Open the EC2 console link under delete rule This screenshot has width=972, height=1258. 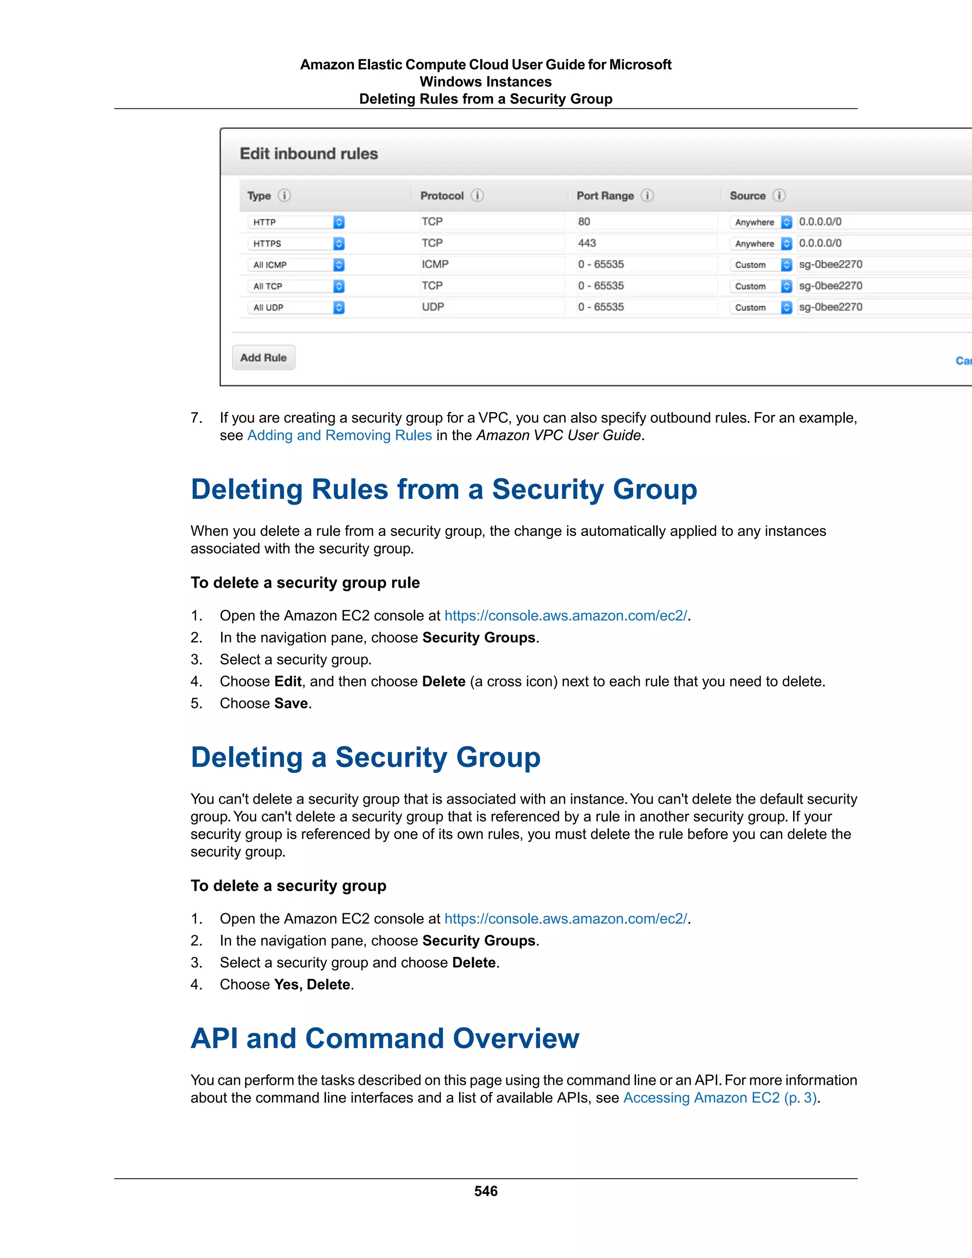565,616
